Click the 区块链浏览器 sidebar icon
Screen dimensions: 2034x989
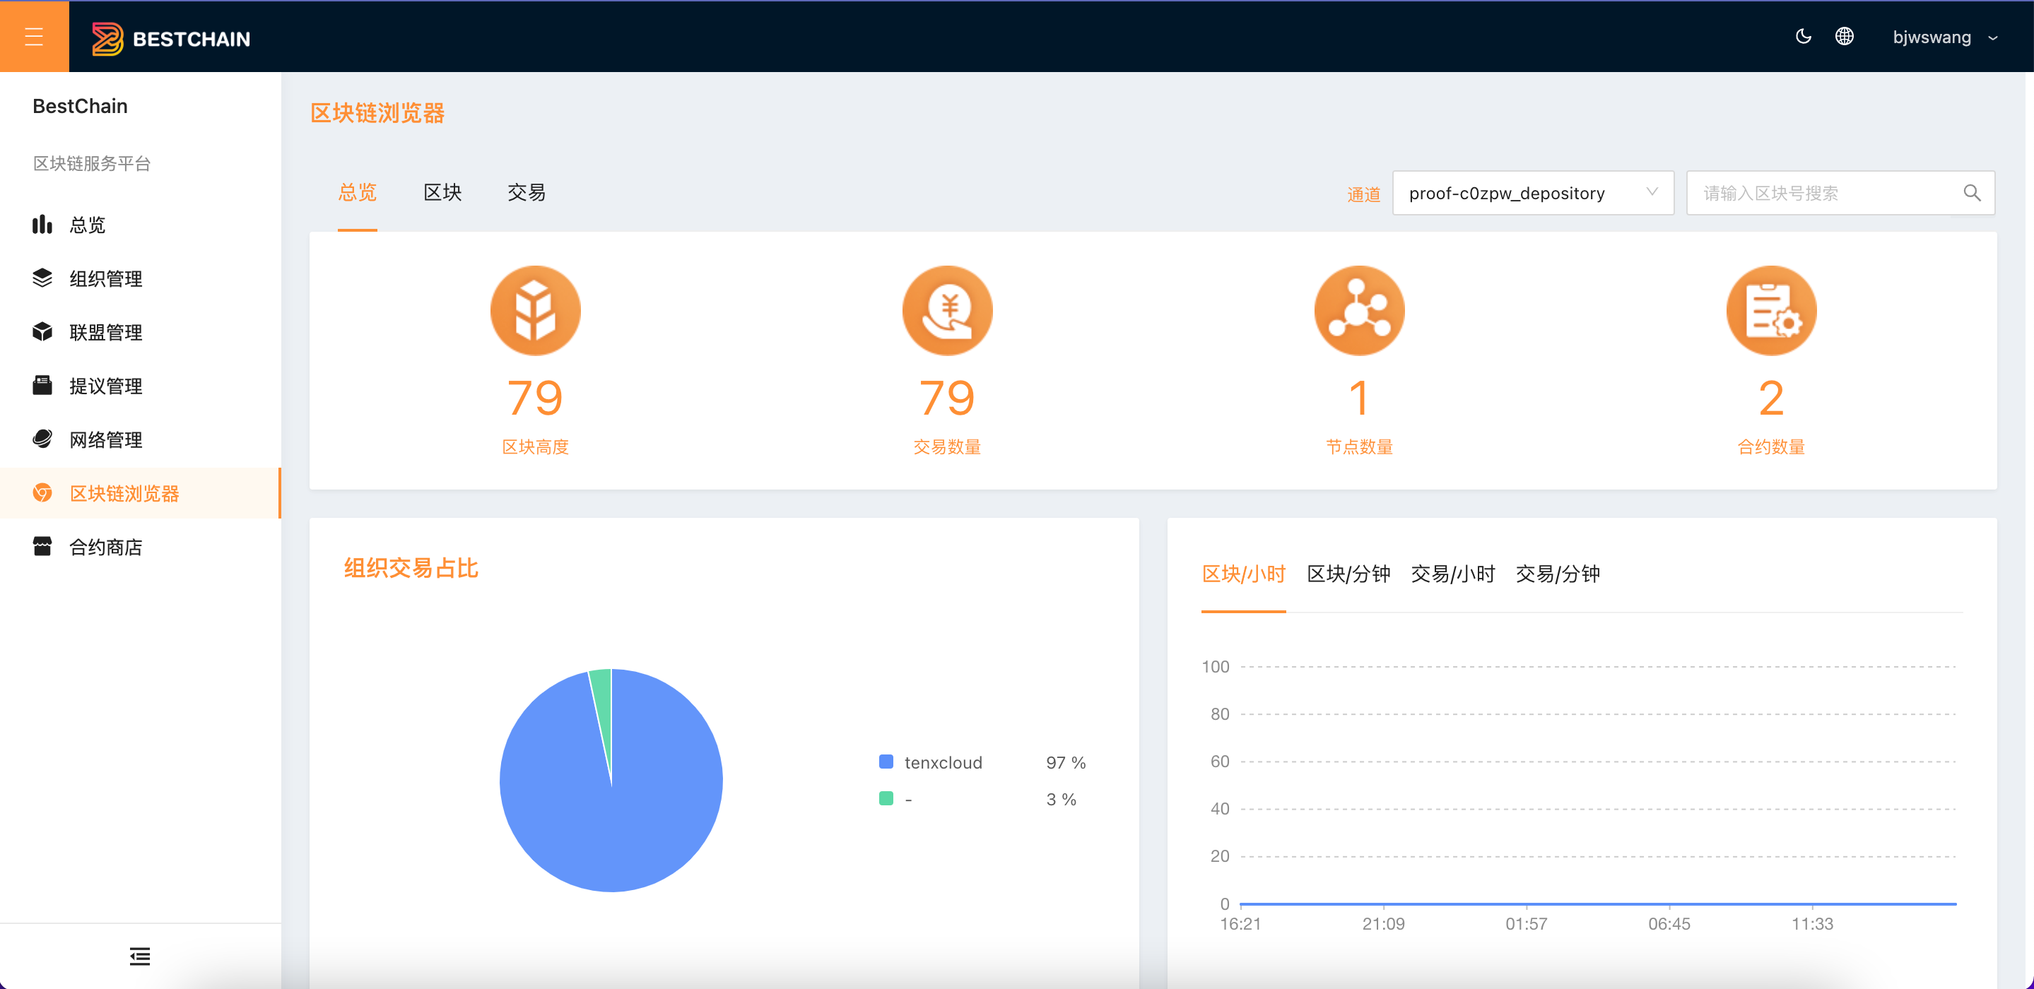42,492
